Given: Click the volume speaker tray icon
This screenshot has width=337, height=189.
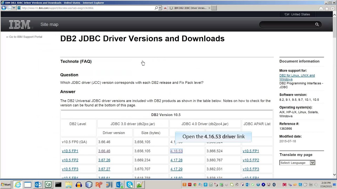Looking at the screenshot, I should (316, 185).
